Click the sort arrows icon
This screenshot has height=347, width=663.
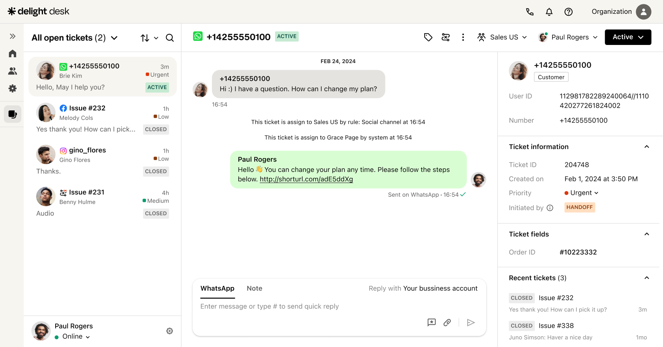(145, 38)
